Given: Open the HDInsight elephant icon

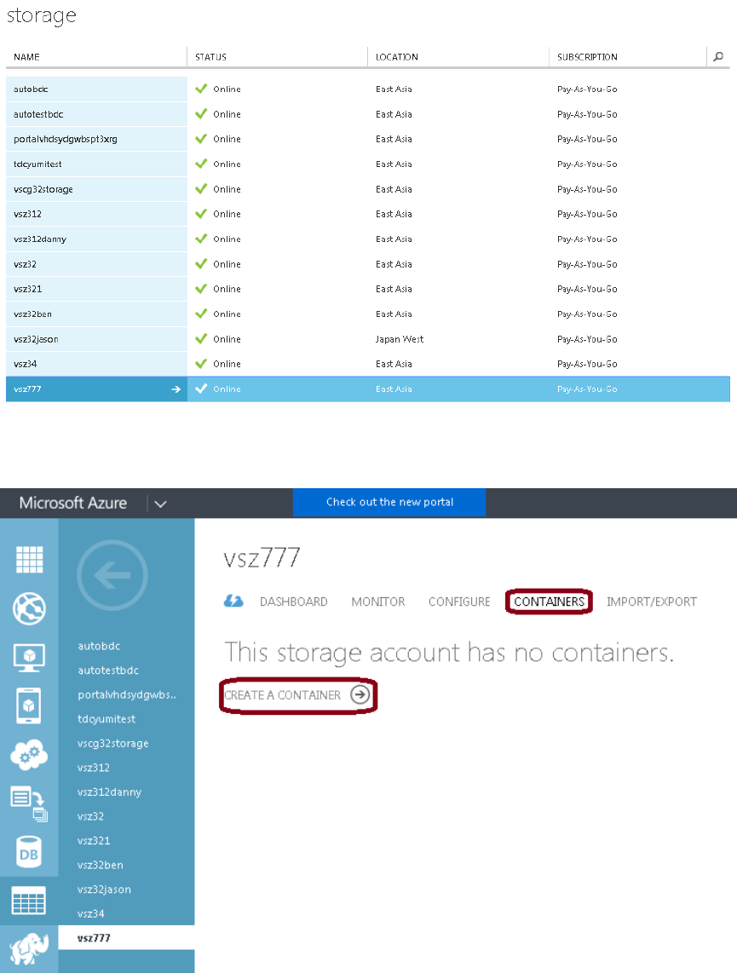Looking at the screenshot, I should (x=29, y=949).
